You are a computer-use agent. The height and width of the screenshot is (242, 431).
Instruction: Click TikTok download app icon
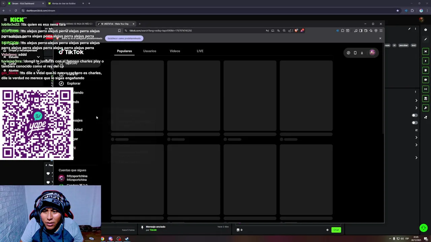pos(362,53)
